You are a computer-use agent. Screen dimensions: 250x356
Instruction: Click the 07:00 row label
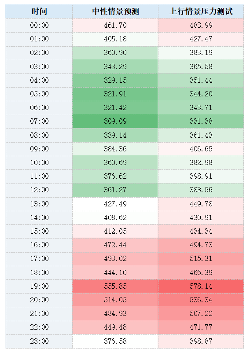39,121
